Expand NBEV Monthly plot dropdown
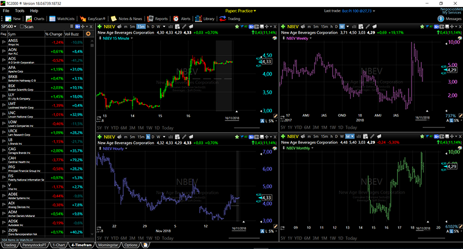This screenshot has width=463, height=249. [x=312, y=148]
